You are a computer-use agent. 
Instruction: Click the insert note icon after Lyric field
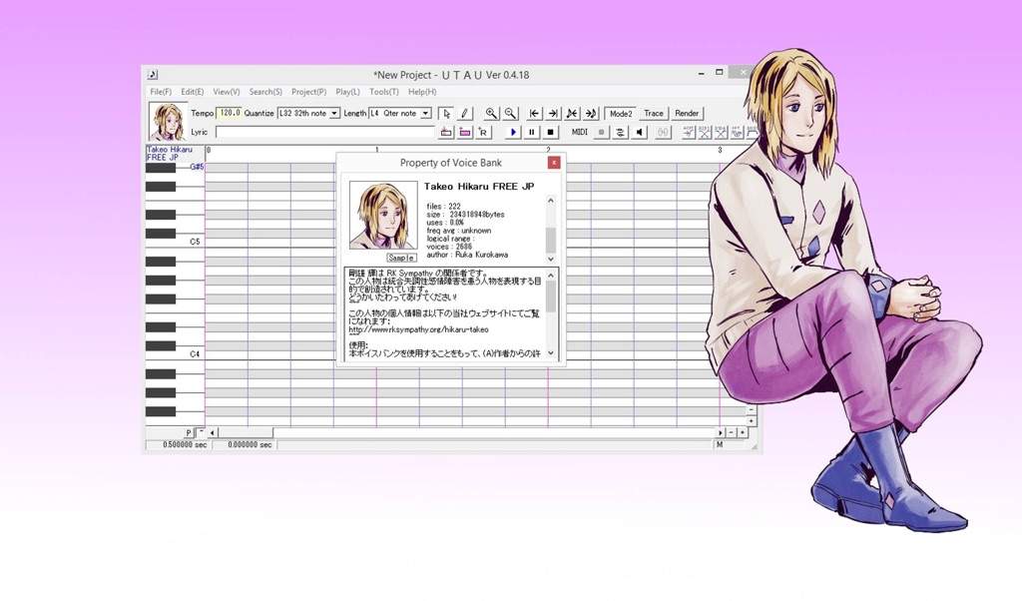click(x=446, y=133)
